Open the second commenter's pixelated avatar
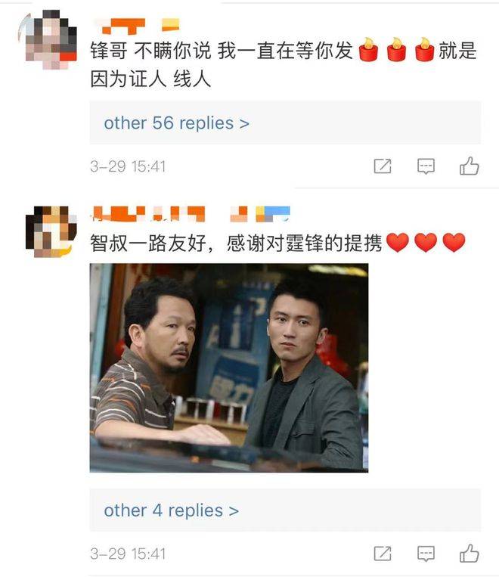The image size is (499, 577). [51, 231]
